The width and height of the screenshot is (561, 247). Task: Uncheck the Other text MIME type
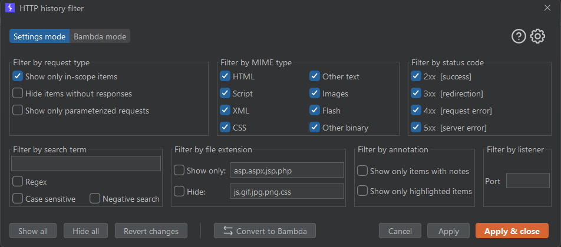click(315, 76)
